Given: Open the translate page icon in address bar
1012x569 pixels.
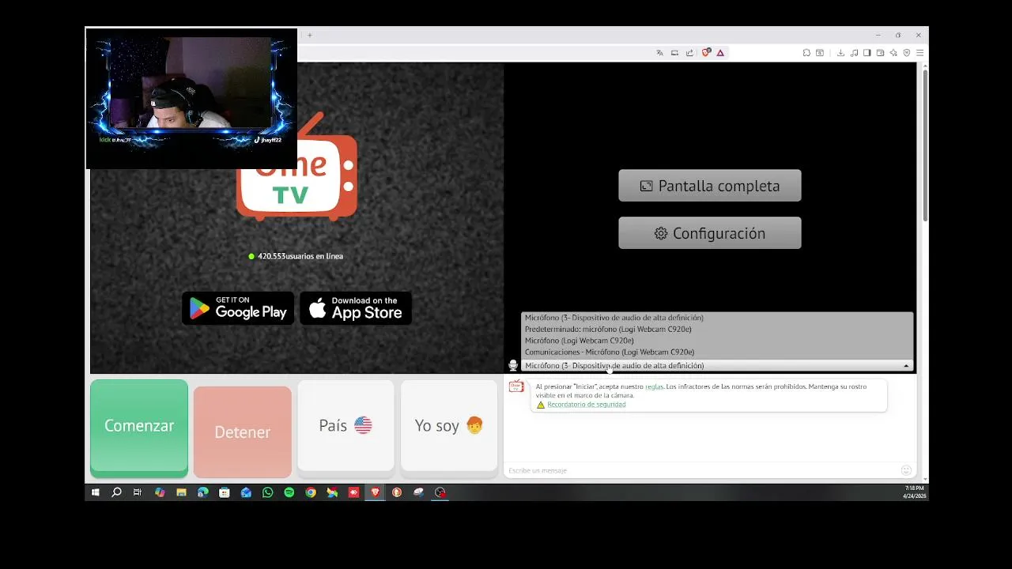Looking at the screenshot, I should [659, 53].
